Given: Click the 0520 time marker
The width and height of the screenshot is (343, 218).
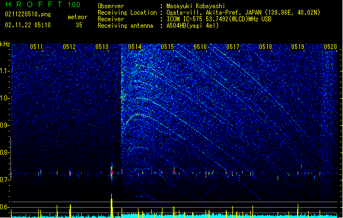Looking at the screenshot, I should (x=330, y=47).
